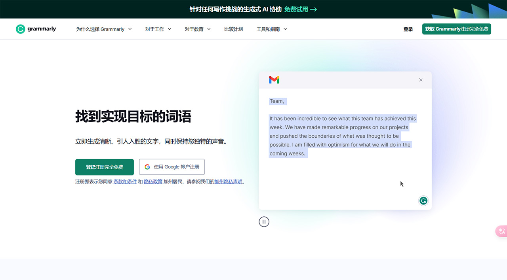Open the 为什么选择 Grammarly menu

point(103,28)
